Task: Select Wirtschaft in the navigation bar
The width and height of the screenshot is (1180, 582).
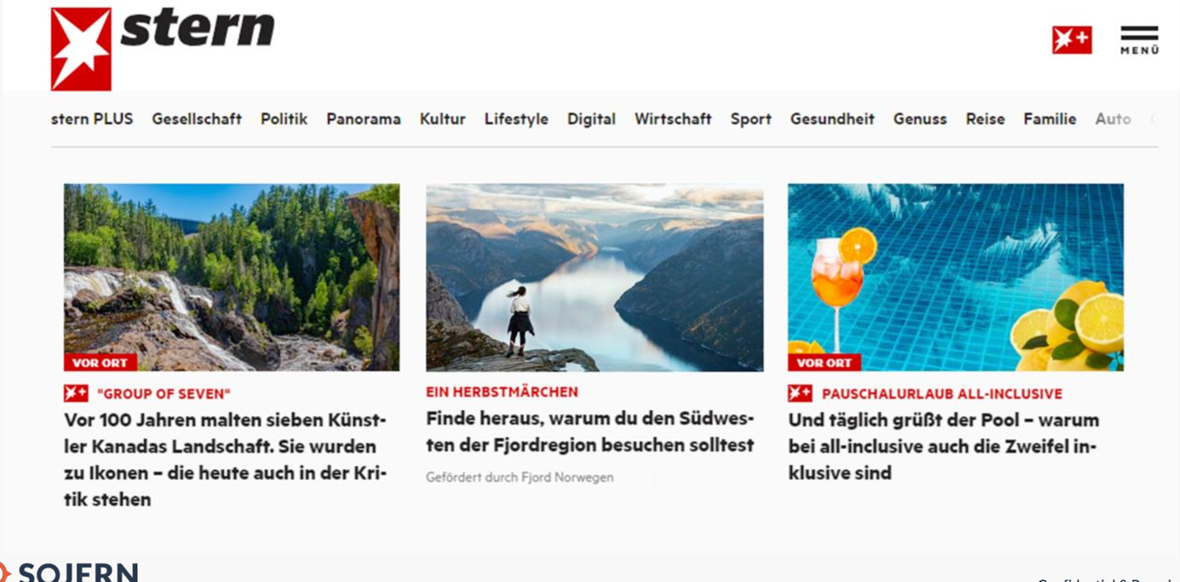Action: [x=672, y=119]
